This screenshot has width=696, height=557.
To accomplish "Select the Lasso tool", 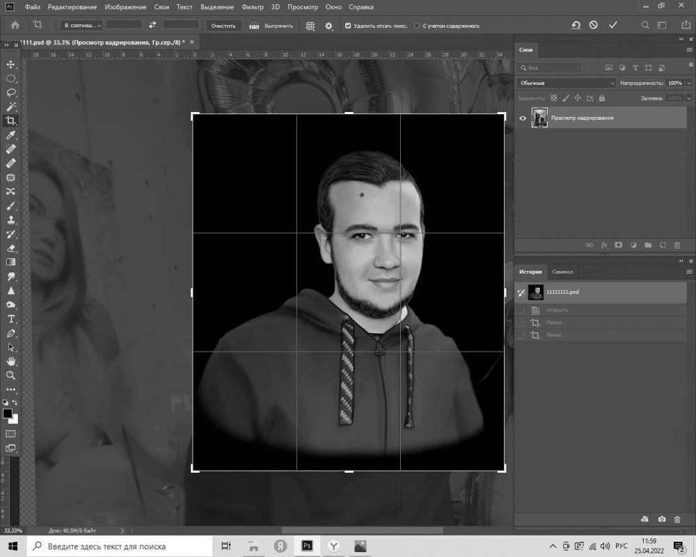I will coord(10,93).
